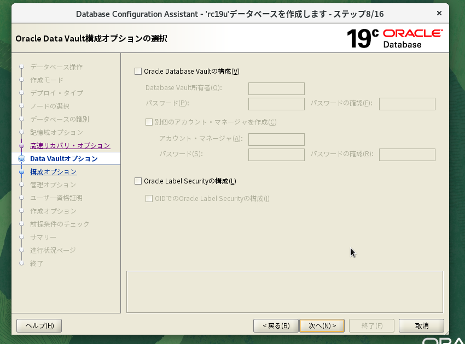The image size is (465, 344).
Task: Open help with ヘルプ(H) button
Action: point(39,325)
